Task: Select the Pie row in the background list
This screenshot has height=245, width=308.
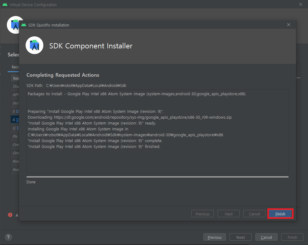Action: pyautogui.click(x=15, y=137)
